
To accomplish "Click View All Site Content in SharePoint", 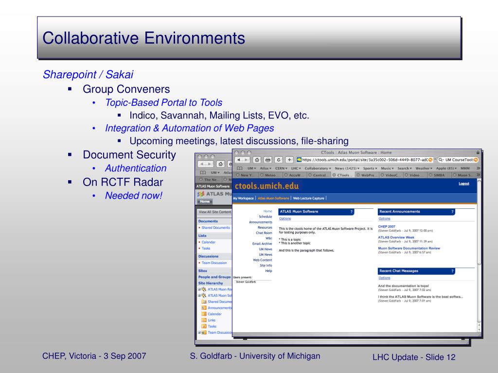I will tap(214, 212).
